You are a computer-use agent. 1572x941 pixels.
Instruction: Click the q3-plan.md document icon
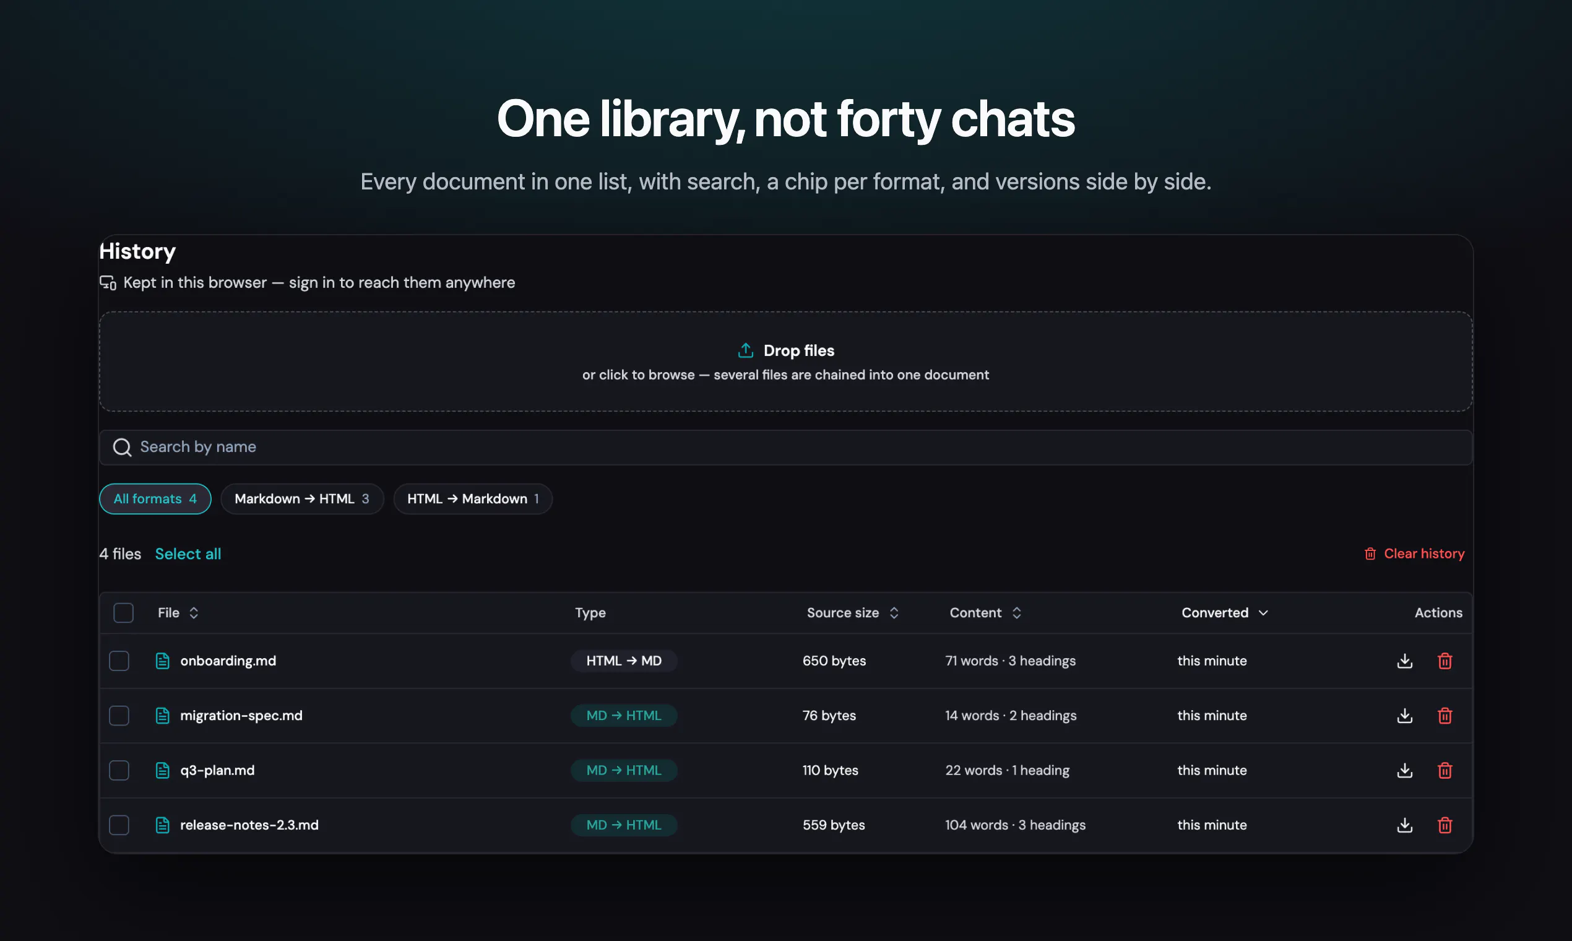(162, 770)
